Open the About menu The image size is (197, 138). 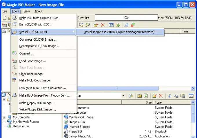coord(39,11)
